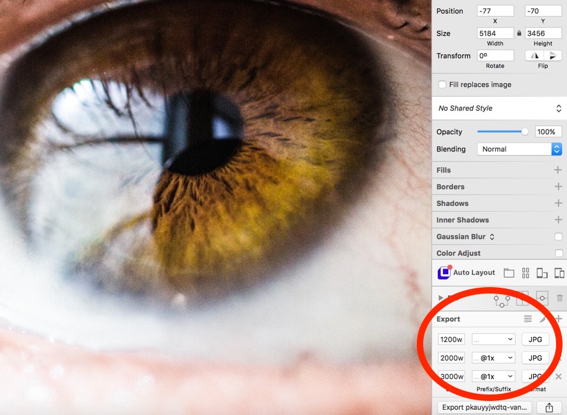Click the Width size field
Image resolution: width=567 pixels, height=415 pixels.
point(495,33)
